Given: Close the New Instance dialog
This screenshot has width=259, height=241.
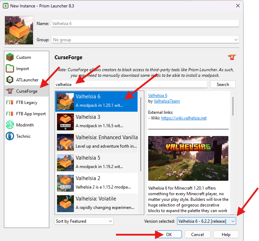Looking at the screenshot, I should pos(238,6).
